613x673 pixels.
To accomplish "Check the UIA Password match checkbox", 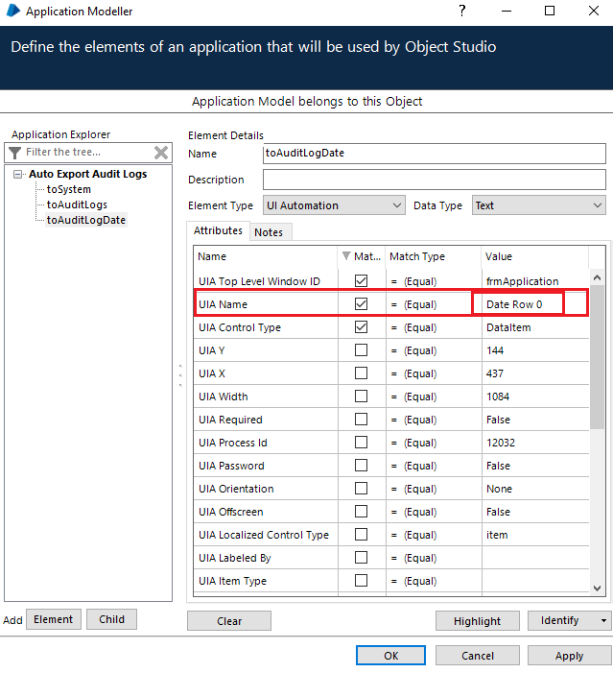I will coord(361,466).
